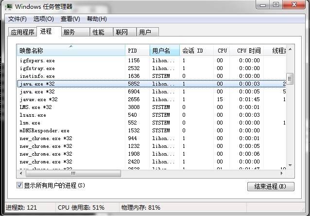Click 物理内存: 81% status entry
This screenshot has height=216, width=310.
coord(141,208)
